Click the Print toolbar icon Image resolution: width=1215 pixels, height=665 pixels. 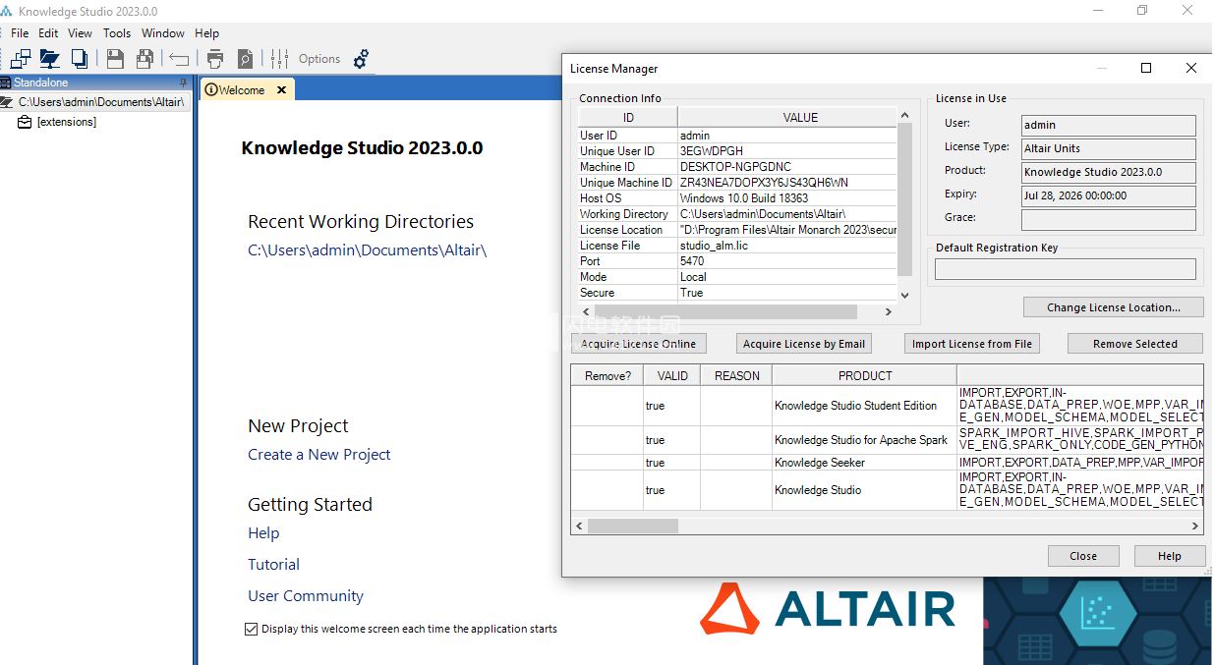[215, 59]
